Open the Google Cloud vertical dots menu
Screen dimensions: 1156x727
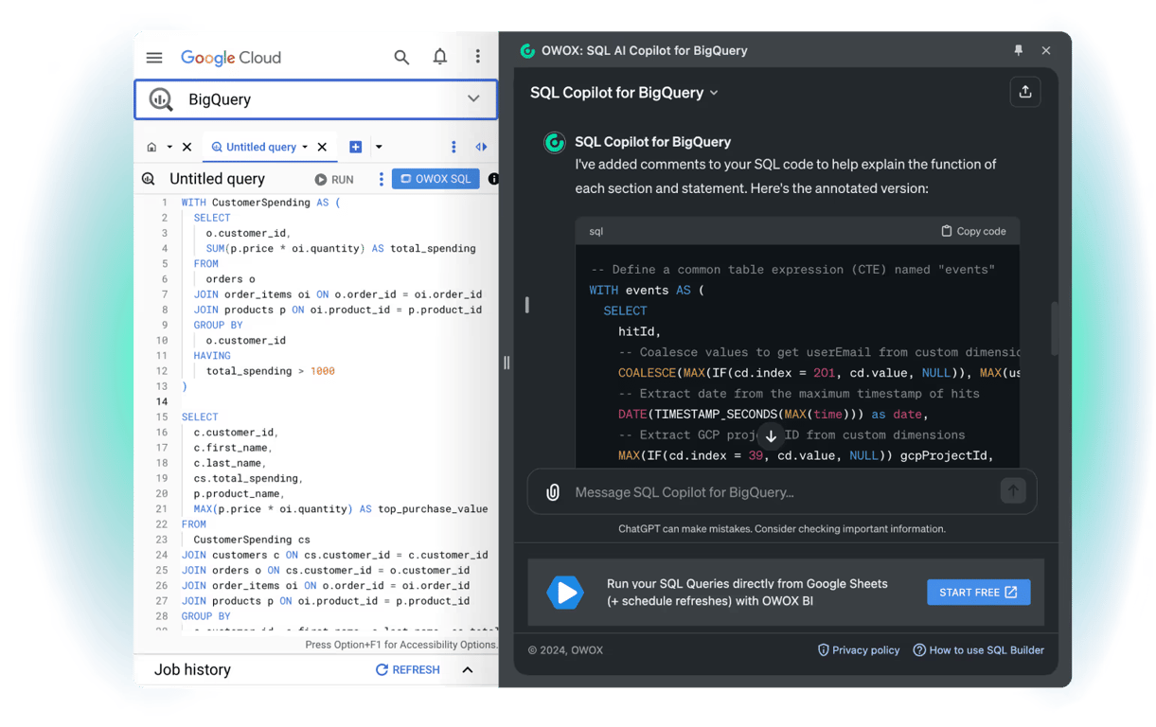(x=478, y=58)
